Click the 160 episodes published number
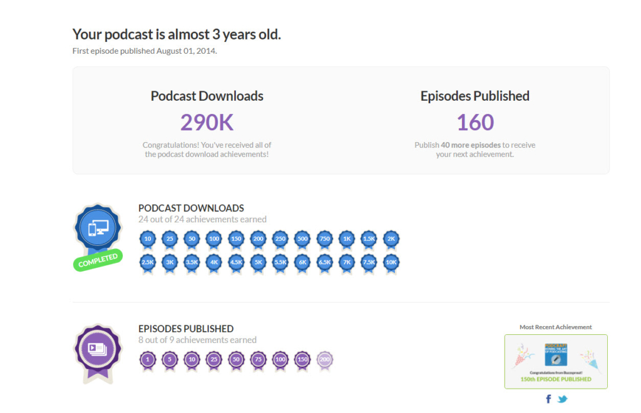Screen dimensions: 641x413 pos(475,123)
